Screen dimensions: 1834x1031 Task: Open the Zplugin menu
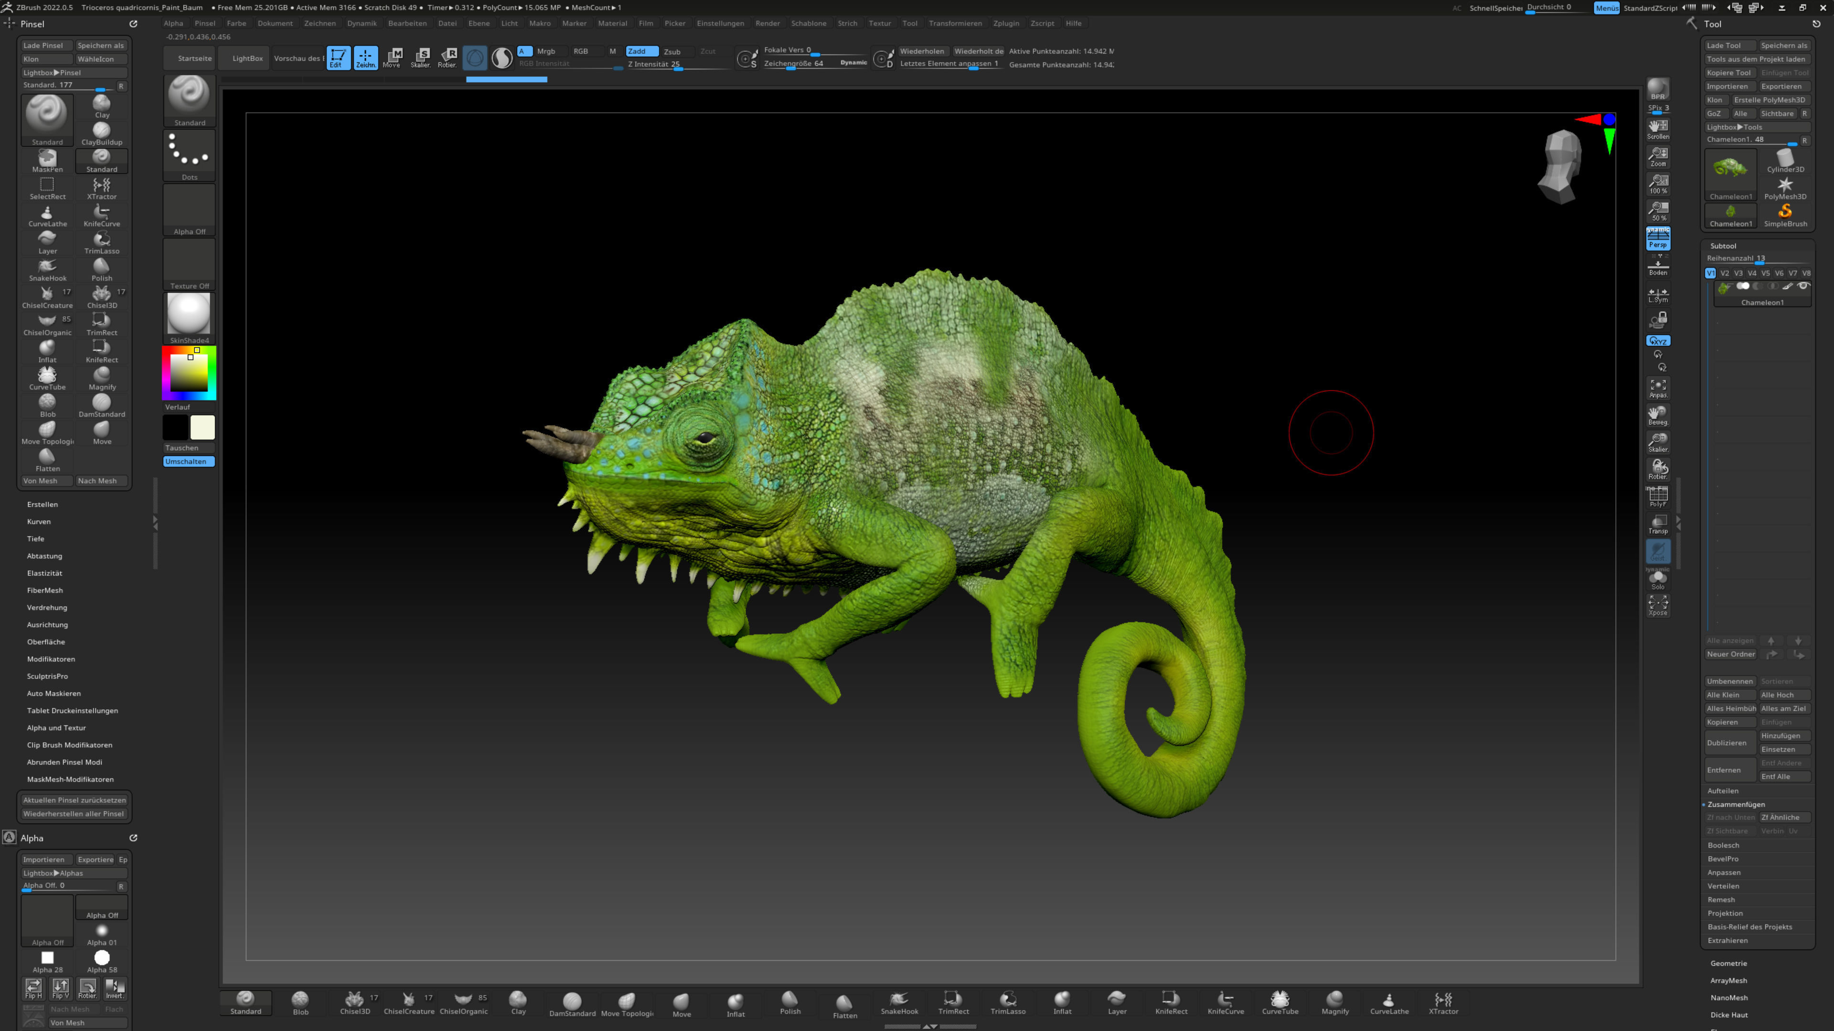pyautogui.click(x=1005, y=23)
